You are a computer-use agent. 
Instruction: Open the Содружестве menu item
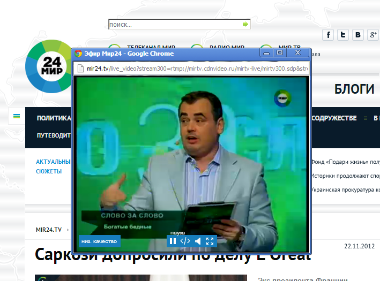[x=334, y=118]
